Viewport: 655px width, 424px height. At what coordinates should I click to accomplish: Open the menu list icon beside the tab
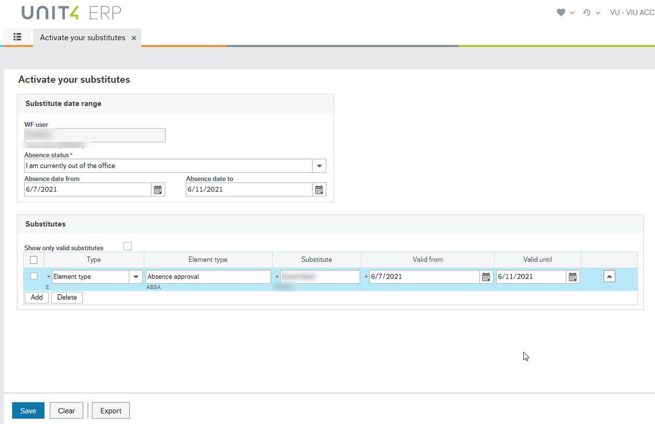click(17, 37)
